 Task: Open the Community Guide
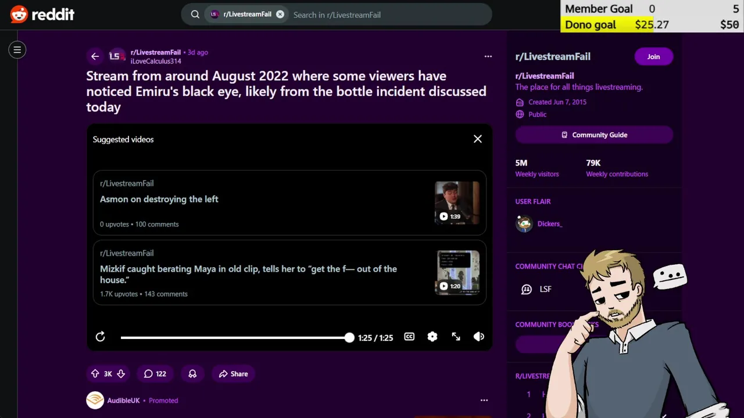[594, 135]
